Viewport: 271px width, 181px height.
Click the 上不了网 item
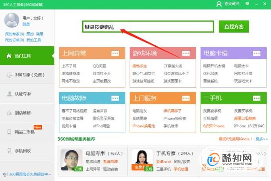coord(69,66)
